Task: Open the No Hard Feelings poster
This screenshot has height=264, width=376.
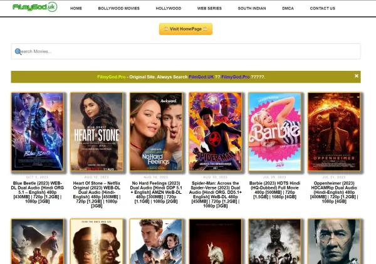Action: 156,132
